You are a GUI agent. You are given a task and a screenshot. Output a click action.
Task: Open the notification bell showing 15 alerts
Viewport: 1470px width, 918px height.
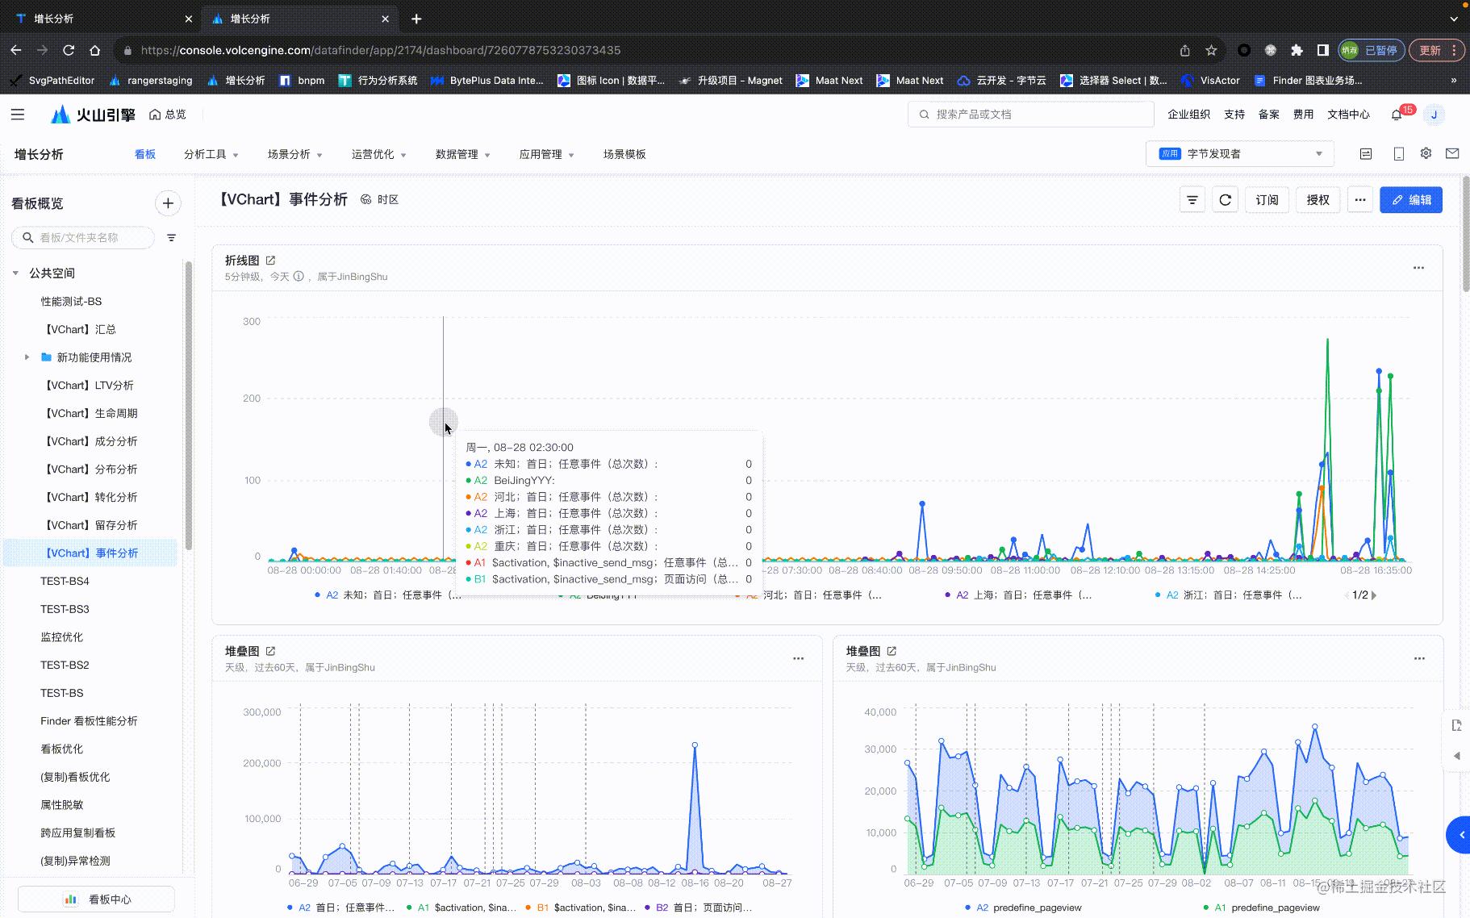point(1395,114)
